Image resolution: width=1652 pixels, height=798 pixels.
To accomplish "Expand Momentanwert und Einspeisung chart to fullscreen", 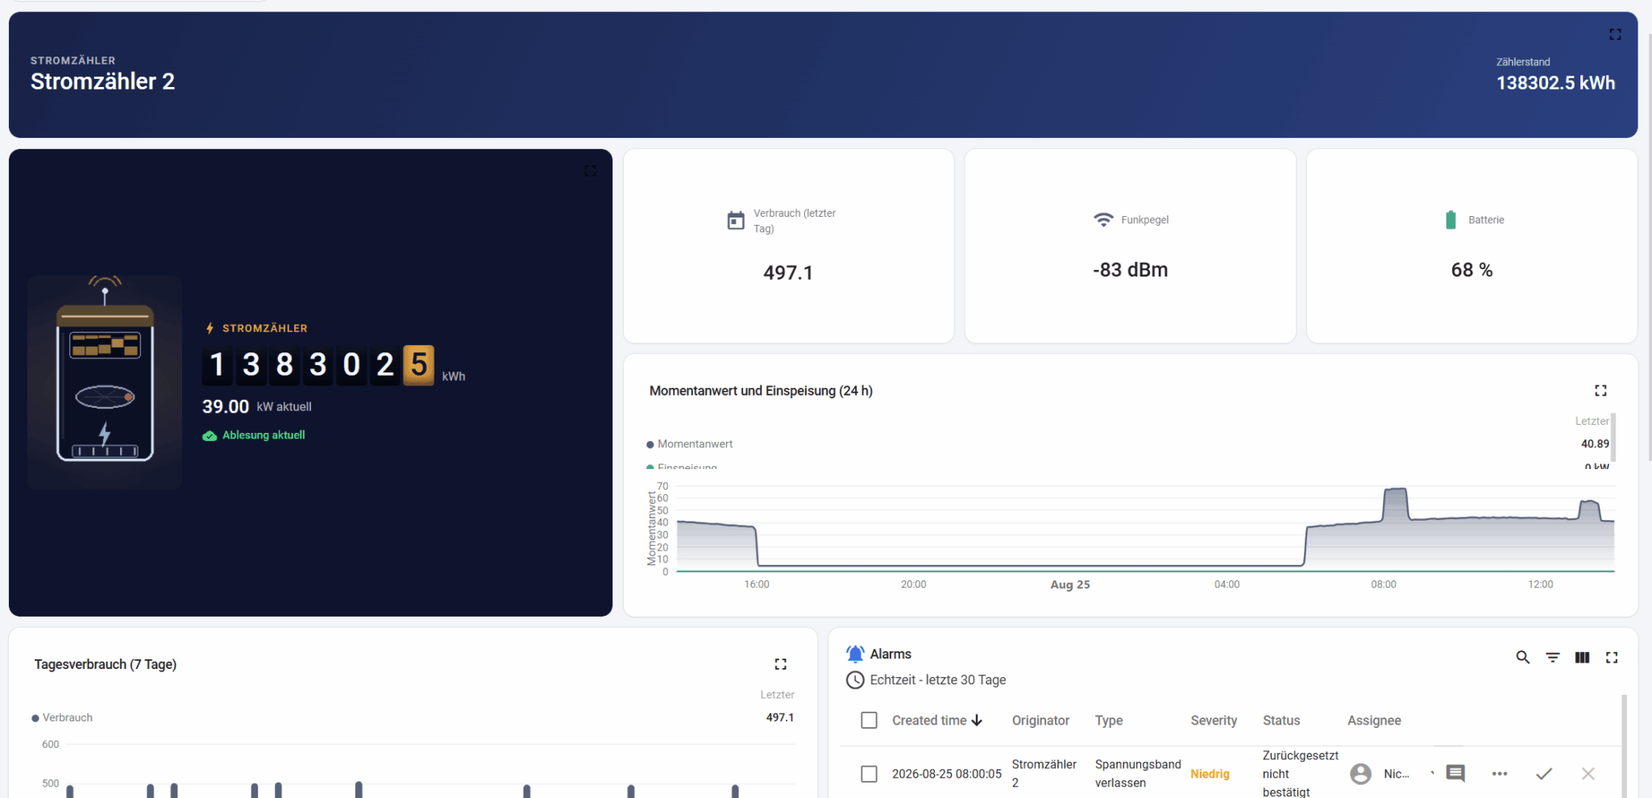I will [x=1600, y=391].
